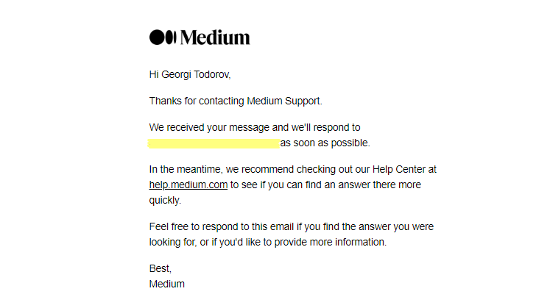Click 'Thanks for contacting Medium Support' line
The height and width of the screenshot is (308, 550).
(x=236, y=101)
